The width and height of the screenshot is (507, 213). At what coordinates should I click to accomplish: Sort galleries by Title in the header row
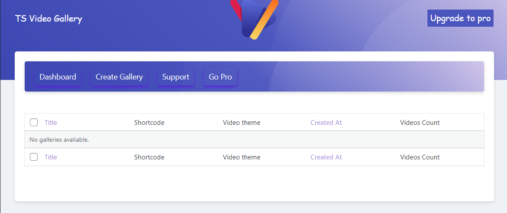[51, 123]
